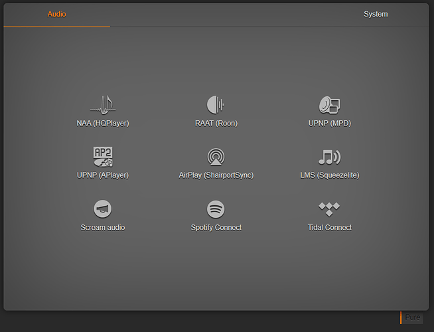This screenshot has width=434, height=332.
Task: Click the "Spotify Connect" label
Action: click(x=216, y=228)
